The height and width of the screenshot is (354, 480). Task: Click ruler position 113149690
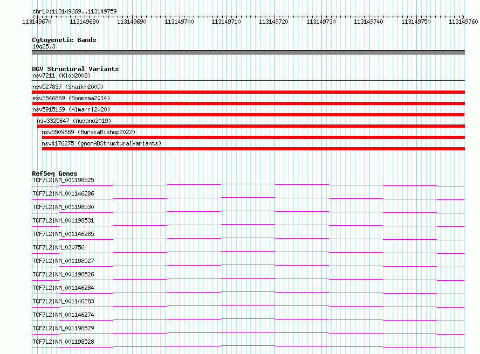132,22
